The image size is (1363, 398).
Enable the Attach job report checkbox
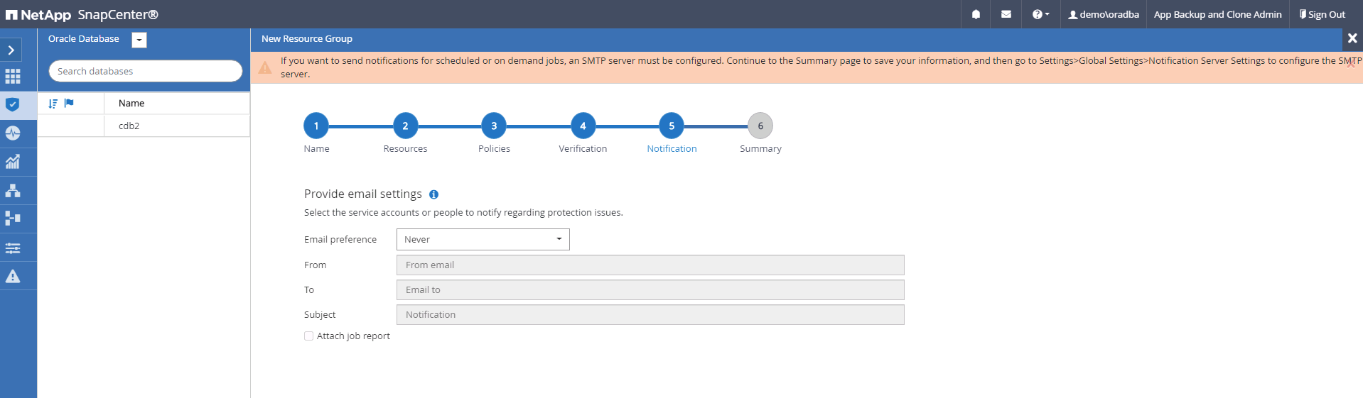309,336
